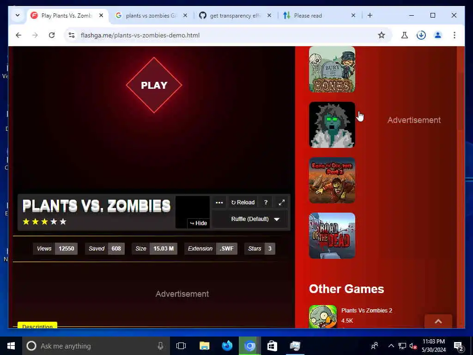
Task: Open the Chrome three-dot menu
Action: click(x=455, y=35)
